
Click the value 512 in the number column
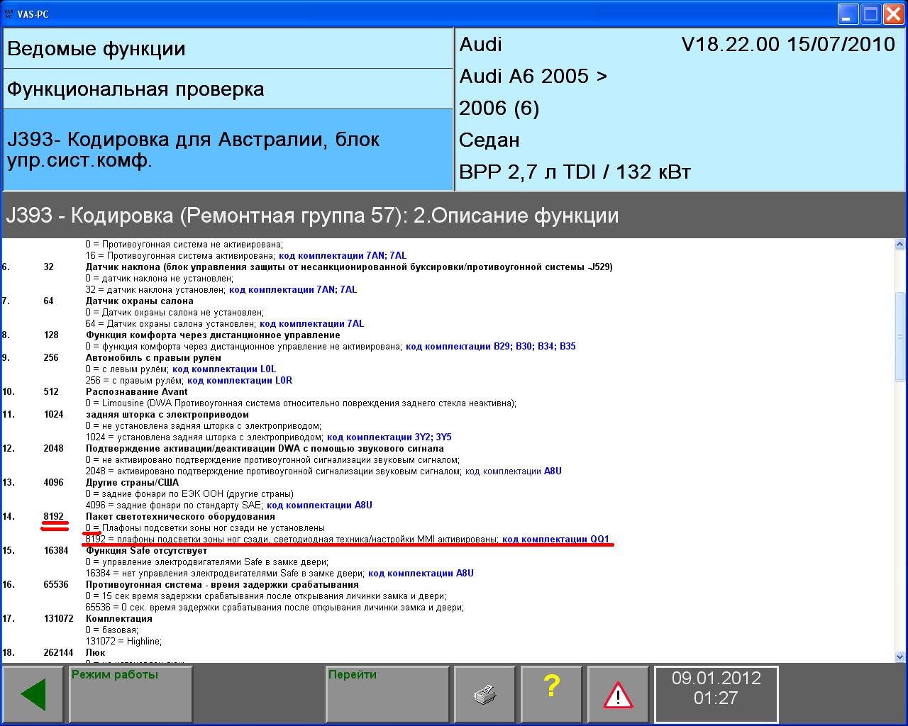(51, 392)
